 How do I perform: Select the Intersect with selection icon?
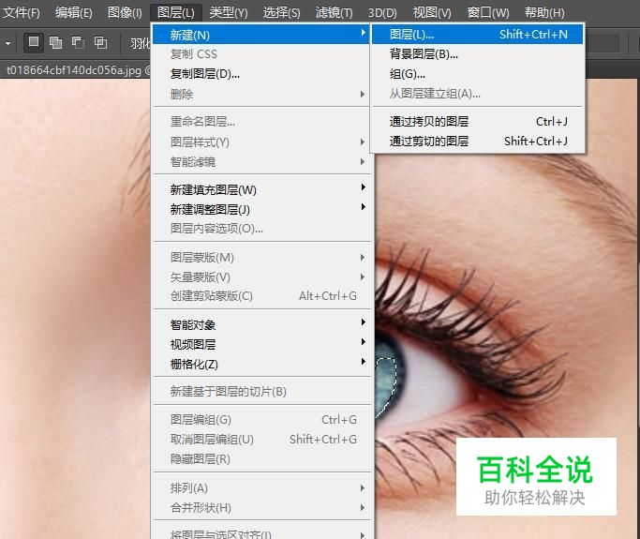100,42
